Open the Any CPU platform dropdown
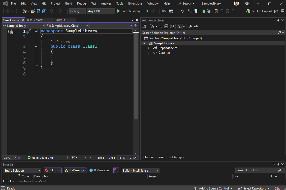The image size is (286, 190). pyautogui.click(x=101, y=11)
